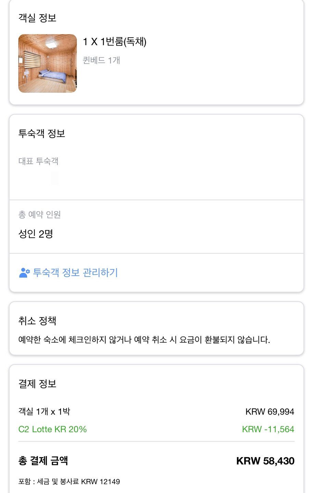Select the taxes and service fee note
313x493 pixels.
point(69,482)
